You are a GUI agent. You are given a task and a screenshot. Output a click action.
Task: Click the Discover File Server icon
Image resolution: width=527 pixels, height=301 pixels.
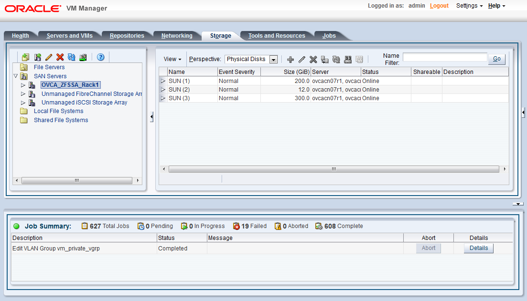point(25,57)
